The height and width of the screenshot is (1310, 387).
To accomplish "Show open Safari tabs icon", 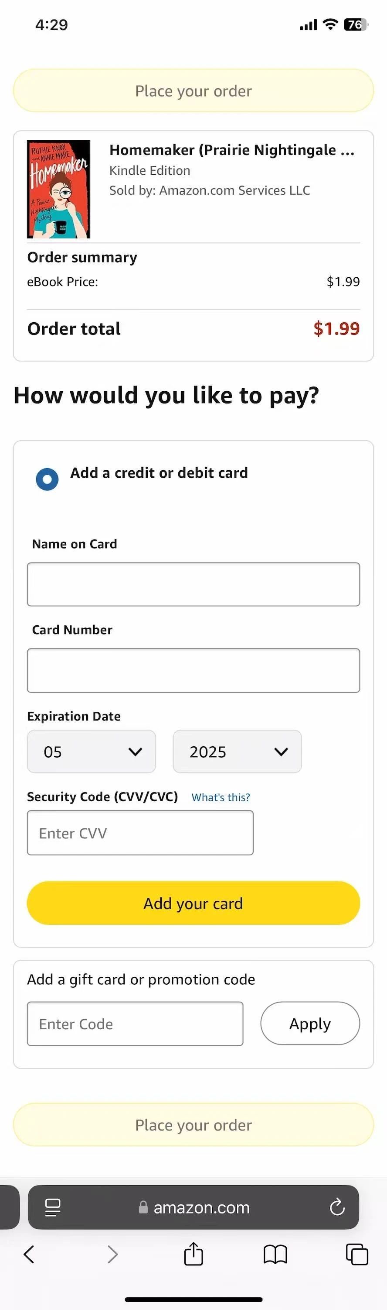I will tap(356, 1254).
